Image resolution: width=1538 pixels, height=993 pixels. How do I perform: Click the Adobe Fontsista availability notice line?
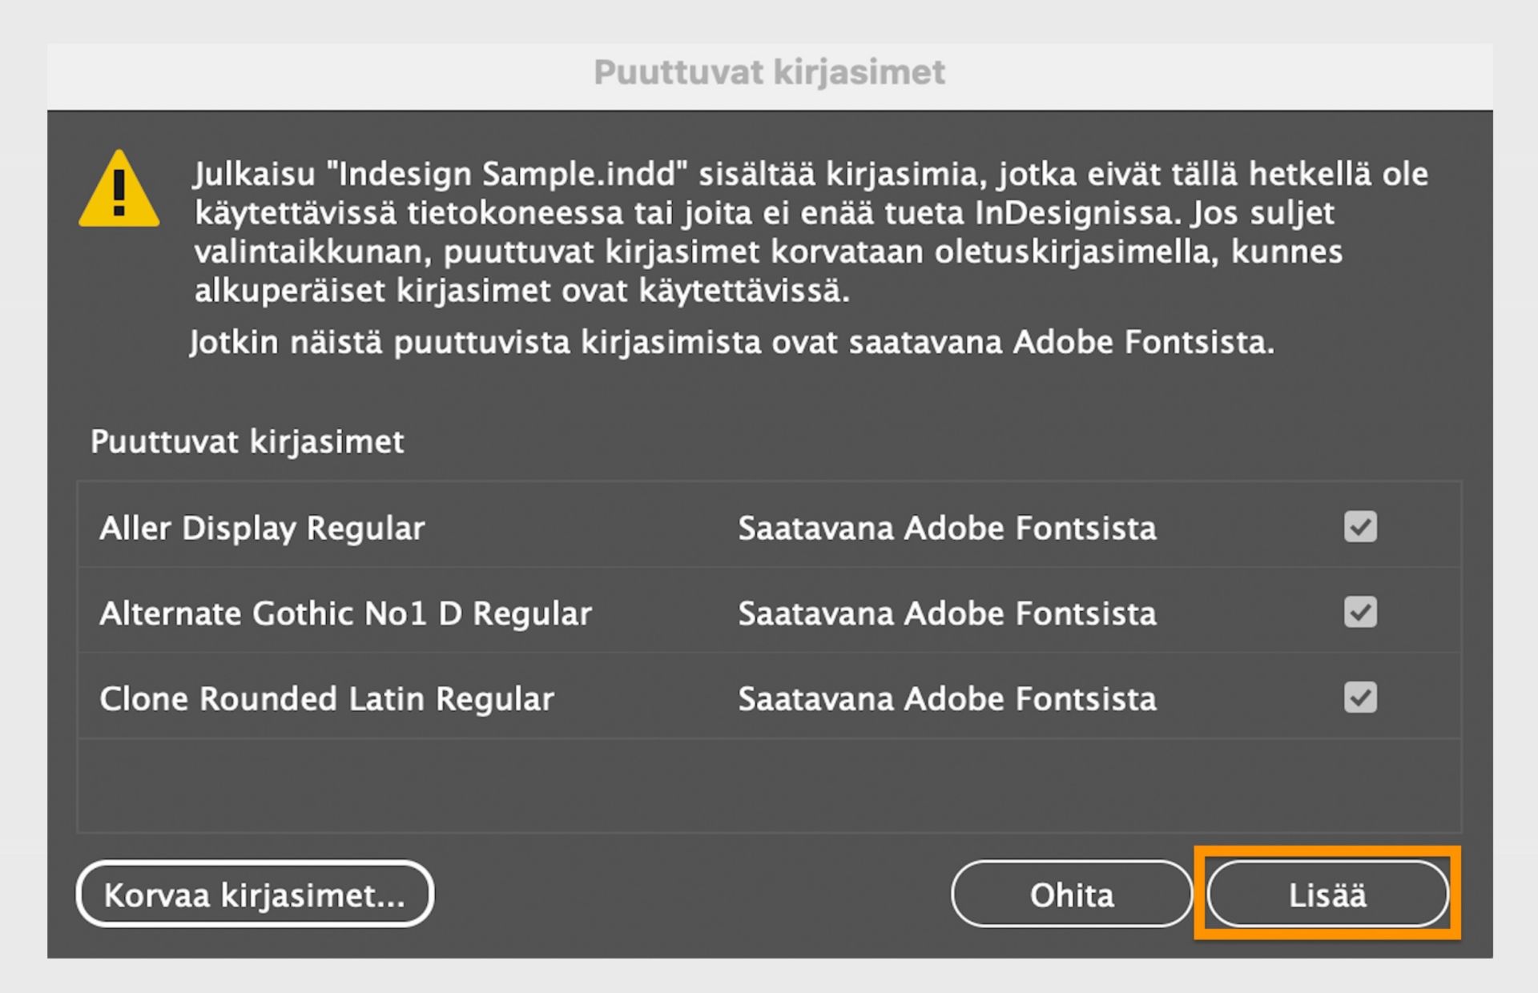pos(733,343)
